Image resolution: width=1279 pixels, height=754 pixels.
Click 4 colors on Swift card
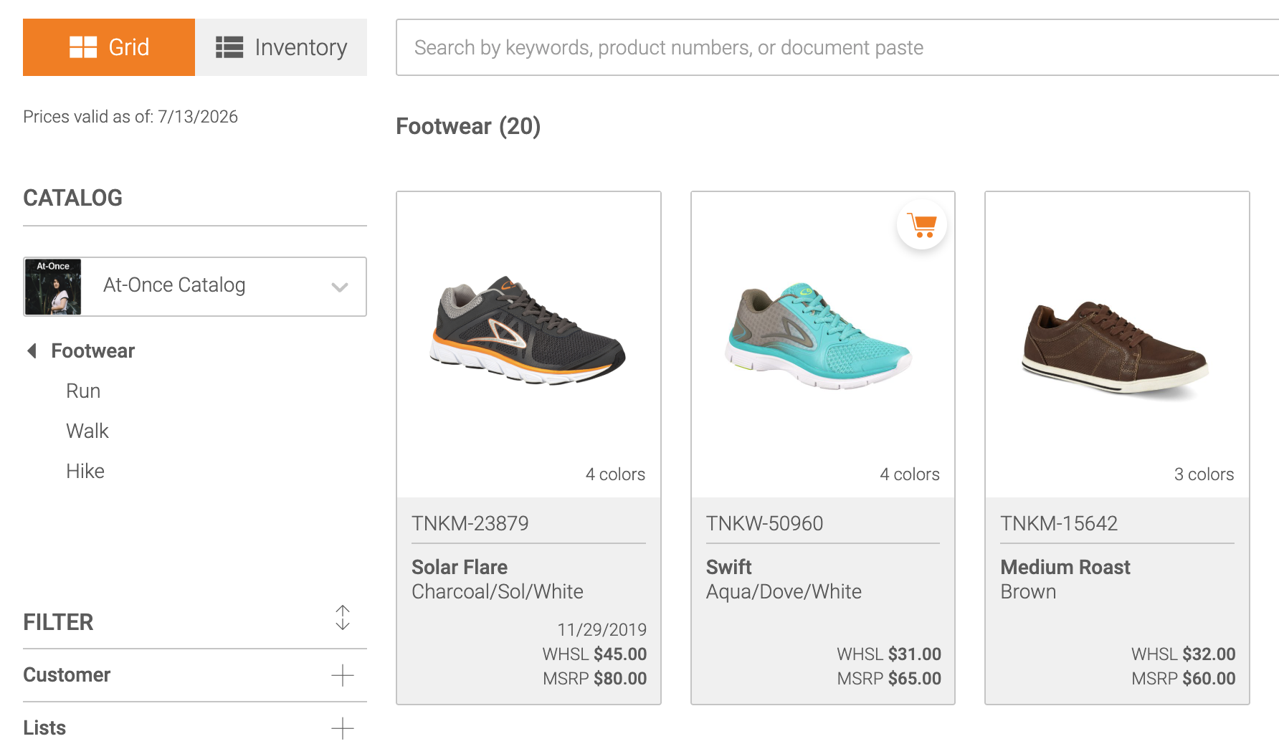click(910, 474)
